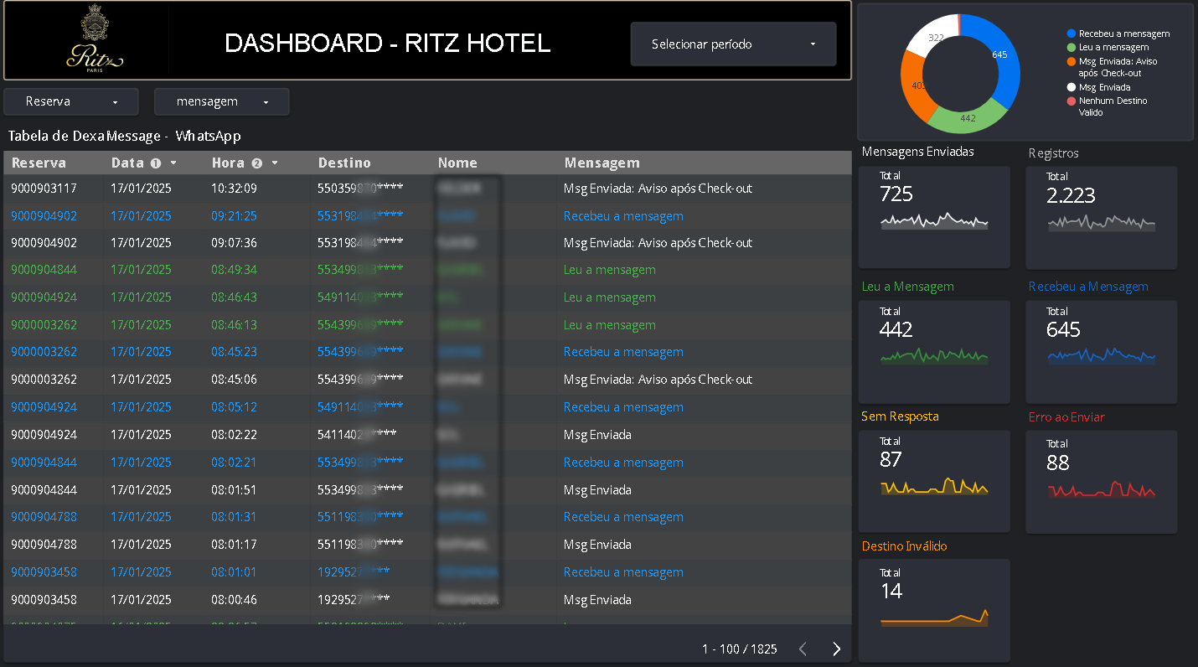Click legend label Leu a mensagem

point(1113,47)
